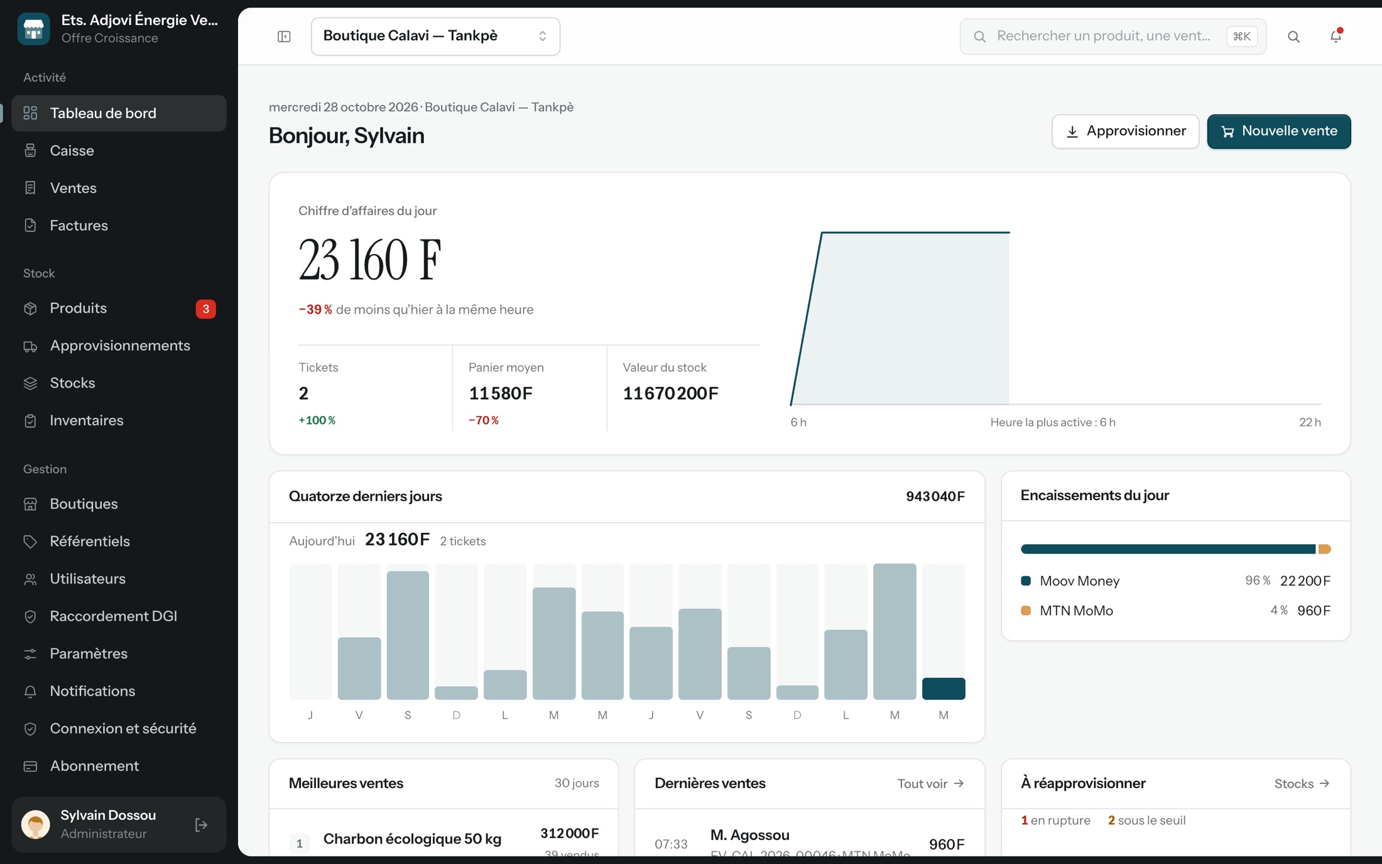Click the Raccordement DGI shield icon
1382x864 pixels.
tap(30, 616)
